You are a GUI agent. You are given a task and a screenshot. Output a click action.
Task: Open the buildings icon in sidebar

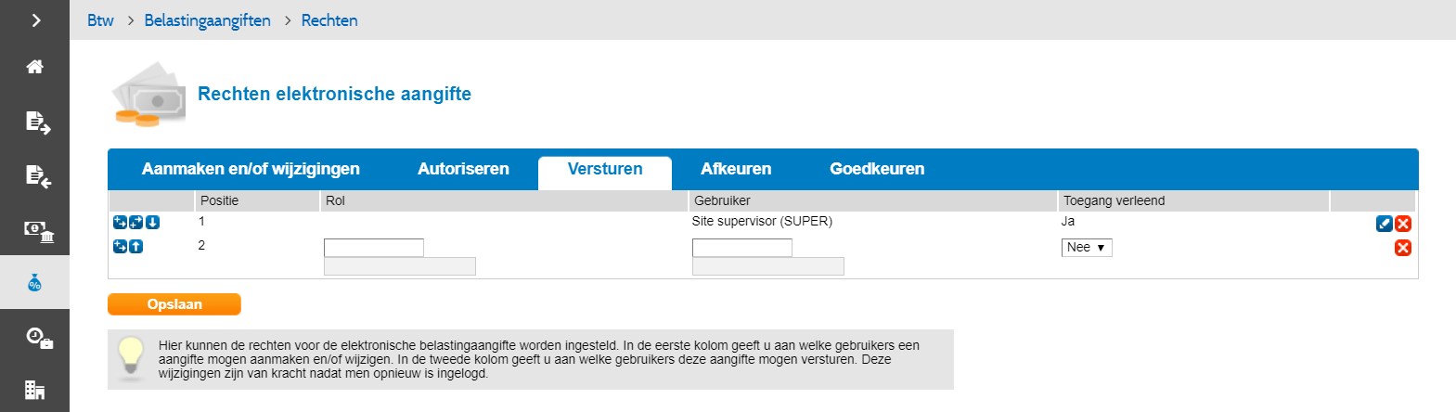tap(35, 390)
